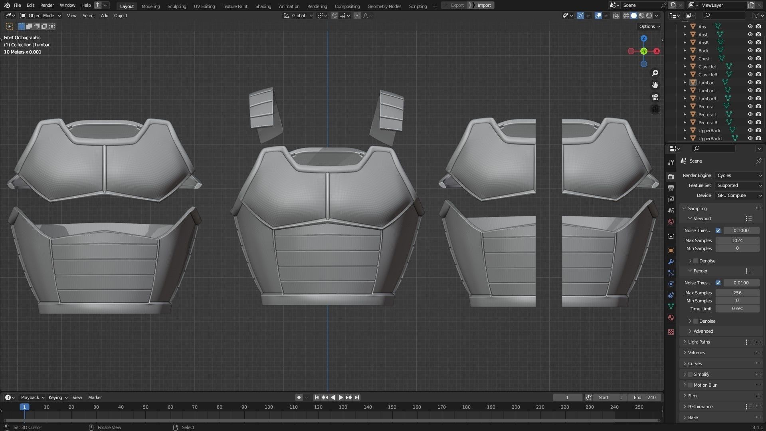Switch to the Sculpting workspace tab
766x431 pixels.
(177, 6)
